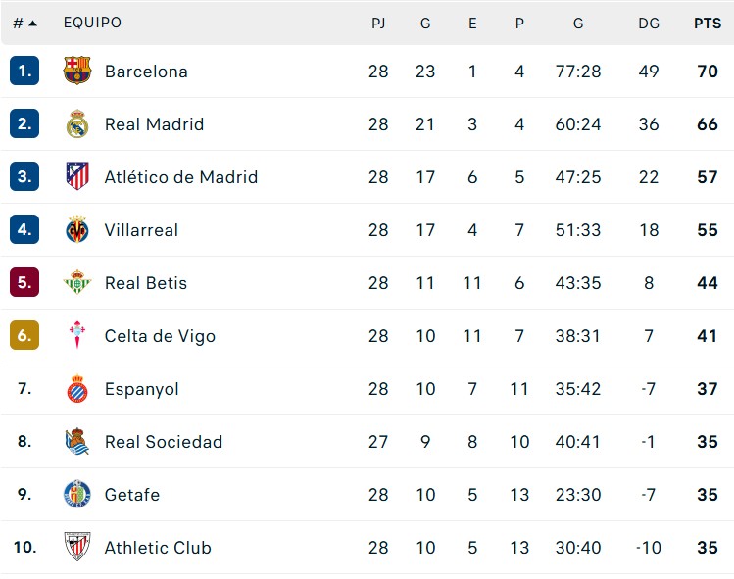Sort standings by PTS column
This screenshot has width=734, height=579.
tap(707, 24)
